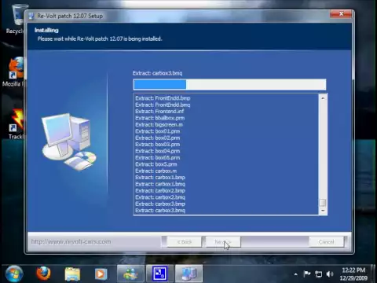
Task: Select log line 'Extract: carbox2.bmp'
Action: pos(160,191)
